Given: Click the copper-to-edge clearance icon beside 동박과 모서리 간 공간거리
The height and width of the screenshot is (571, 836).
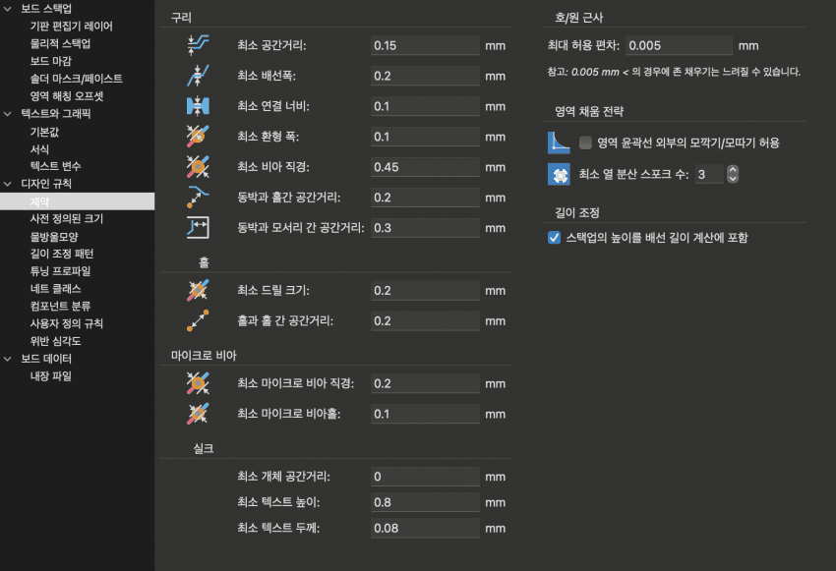Looking at the screenshot, I should (x=198, y=227).
